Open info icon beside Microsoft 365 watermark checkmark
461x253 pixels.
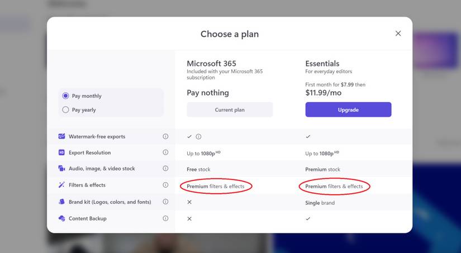pos(199,136)
